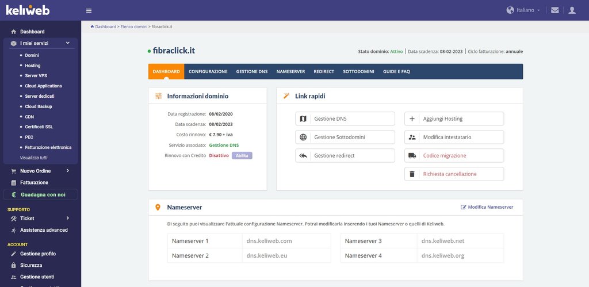Switch to the Configurazione tab

[x=208, y=71]
